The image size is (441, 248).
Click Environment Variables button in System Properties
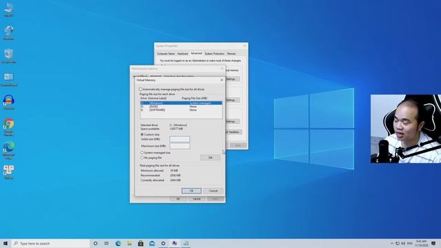[234, 132]
